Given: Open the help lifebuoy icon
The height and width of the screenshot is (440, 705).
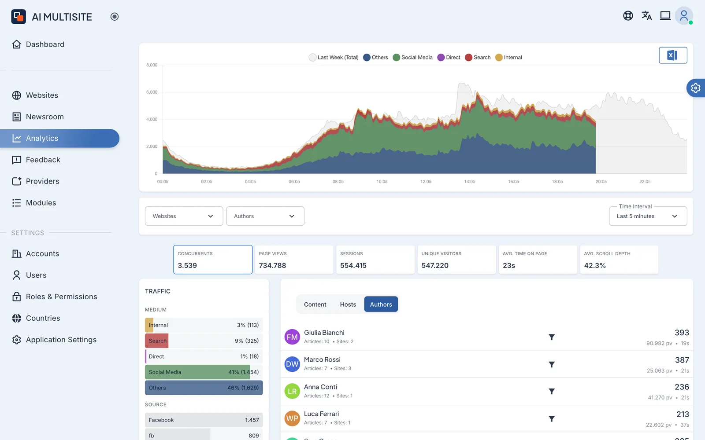Looking at the screenshot, I should tap(628, 16).
